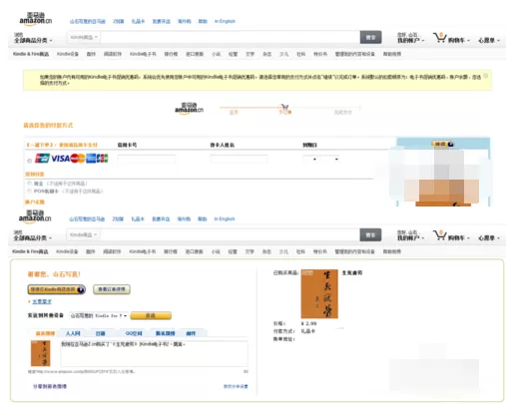506x404 pixels.
Task: Click into the cardholder name field
Action: tap(239, 160)
